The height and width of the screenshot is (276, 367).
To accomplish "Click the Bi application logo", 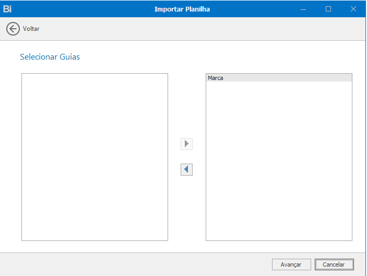I will [x=7, y=9].
